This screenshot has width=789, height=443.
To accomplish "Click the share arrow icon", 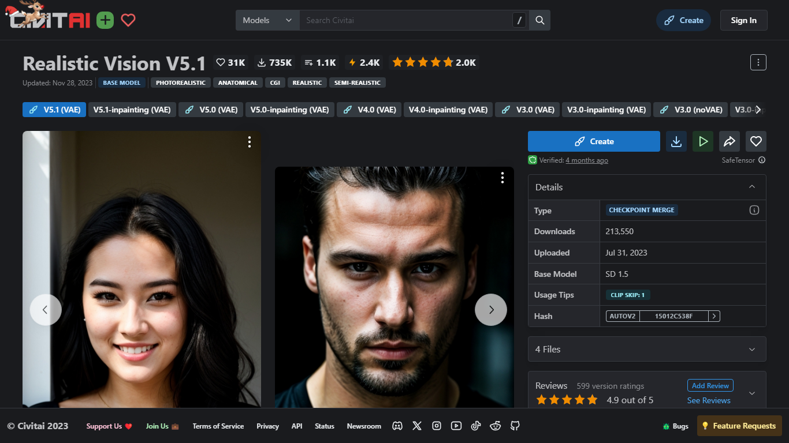I will (730, 141).
